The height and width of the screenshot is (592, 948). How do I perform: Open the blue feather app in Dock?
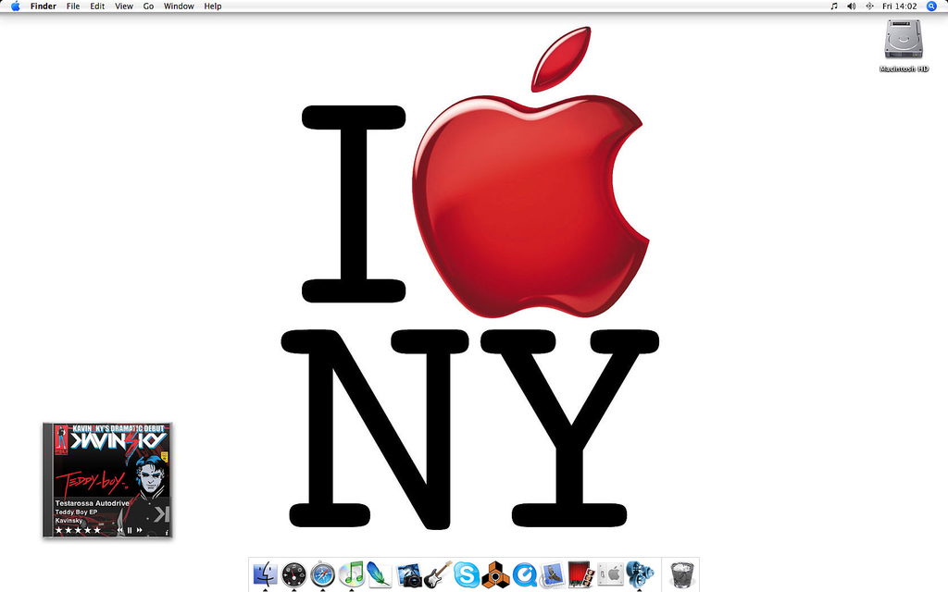point(380,574)
